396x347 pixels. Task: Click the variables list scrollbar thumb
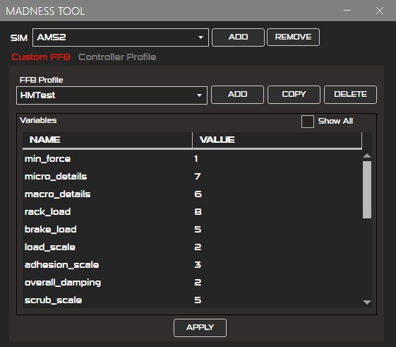coord(366,189)
